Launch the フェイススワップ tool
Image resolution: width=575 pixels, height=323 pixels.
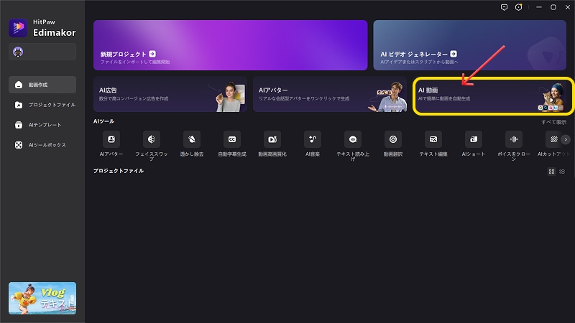152,139
